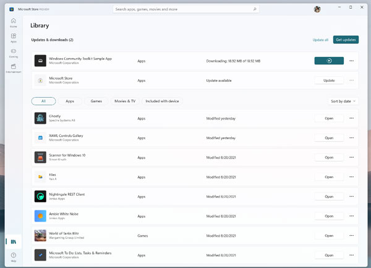Filter library by Apps
Viewport: 371px width, 268px height.
pyautogui.click(x=70, y=101)
